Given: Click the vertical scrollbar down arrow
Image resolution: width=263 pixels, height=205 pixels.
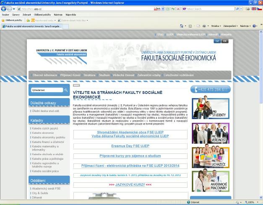Looking at the screenshot, I should (x=261, y=197).
